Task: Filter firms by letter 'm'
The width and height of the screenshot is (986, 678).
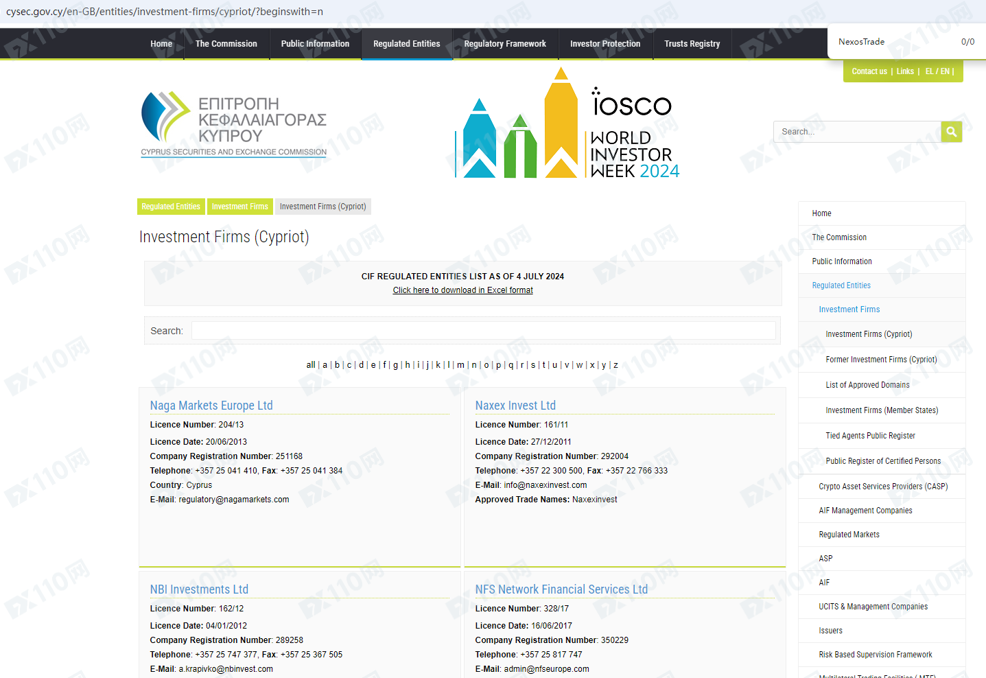Action: 460,365
